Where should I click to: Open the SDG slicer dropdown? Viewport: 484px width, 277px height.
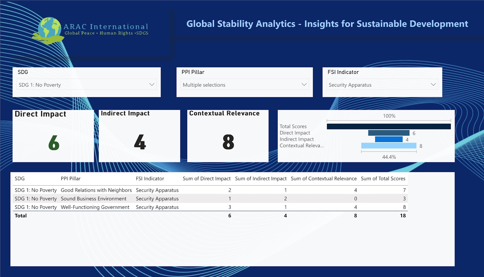pos(87,85)
